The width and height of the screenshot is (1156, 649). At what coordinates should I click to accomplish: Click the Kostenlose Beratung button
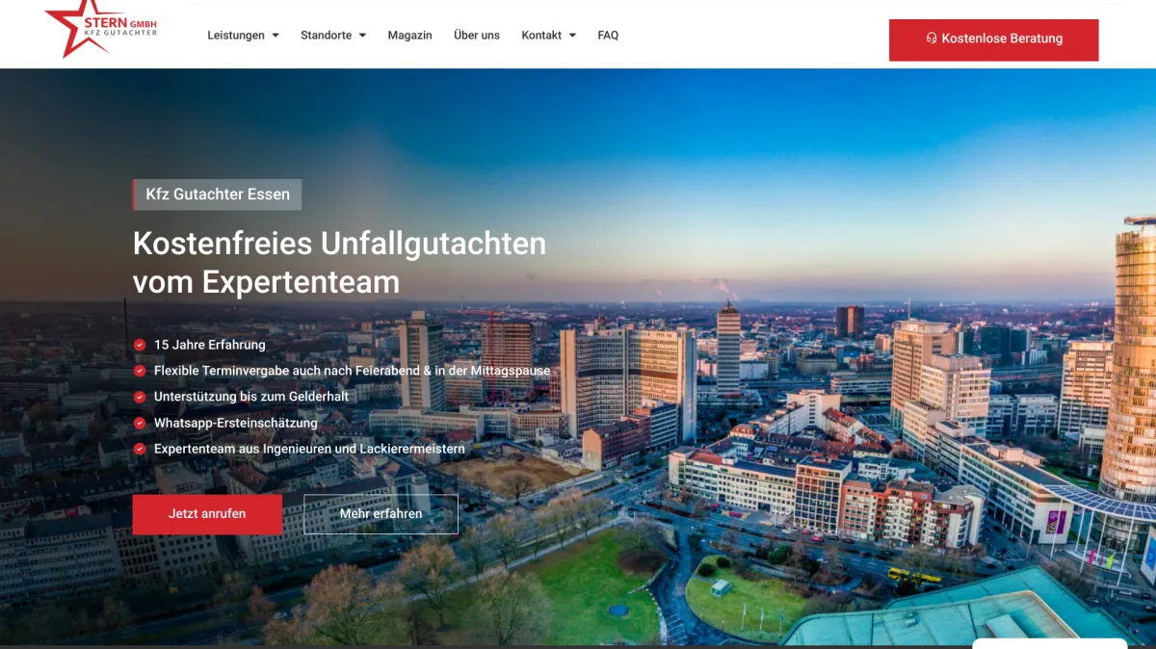coord(993,39)
